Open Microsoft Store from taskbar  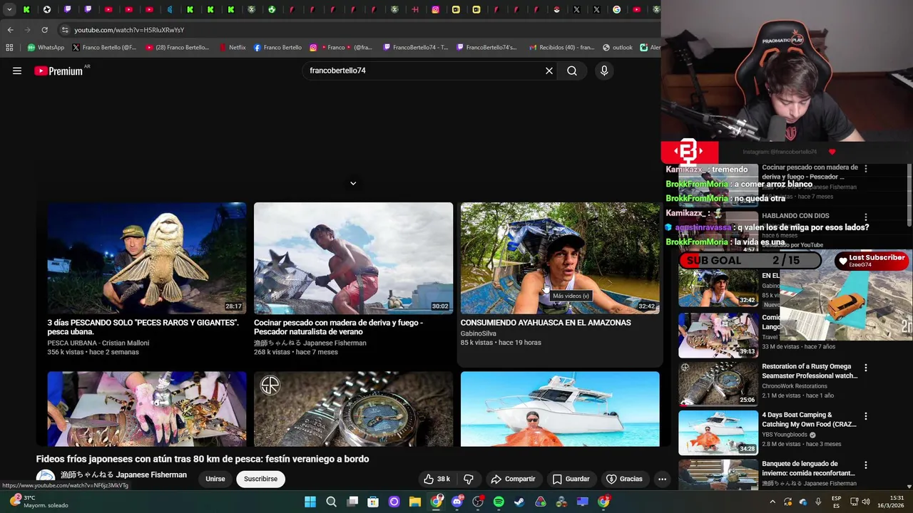tap(373, 502)
